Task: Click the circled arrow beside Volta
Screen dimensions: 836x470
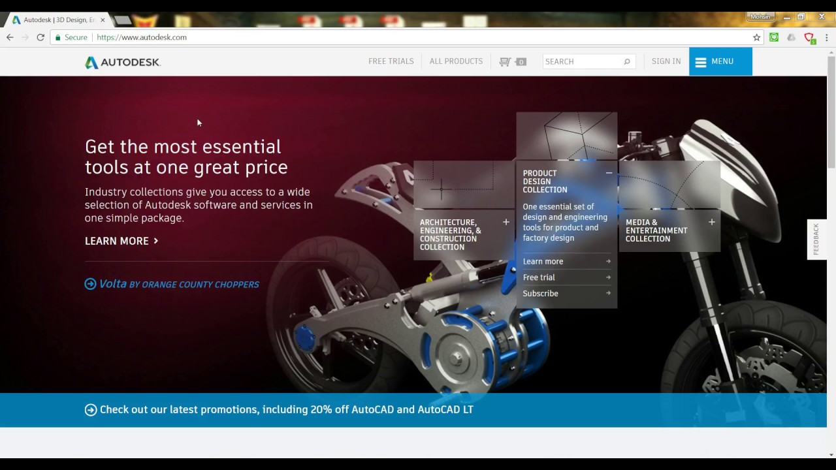Action: pyautogui.click(x=90, y=284)
